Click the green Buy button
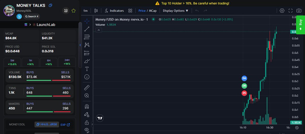Screen dimensions: 305x134 click(x=301, y=25)
